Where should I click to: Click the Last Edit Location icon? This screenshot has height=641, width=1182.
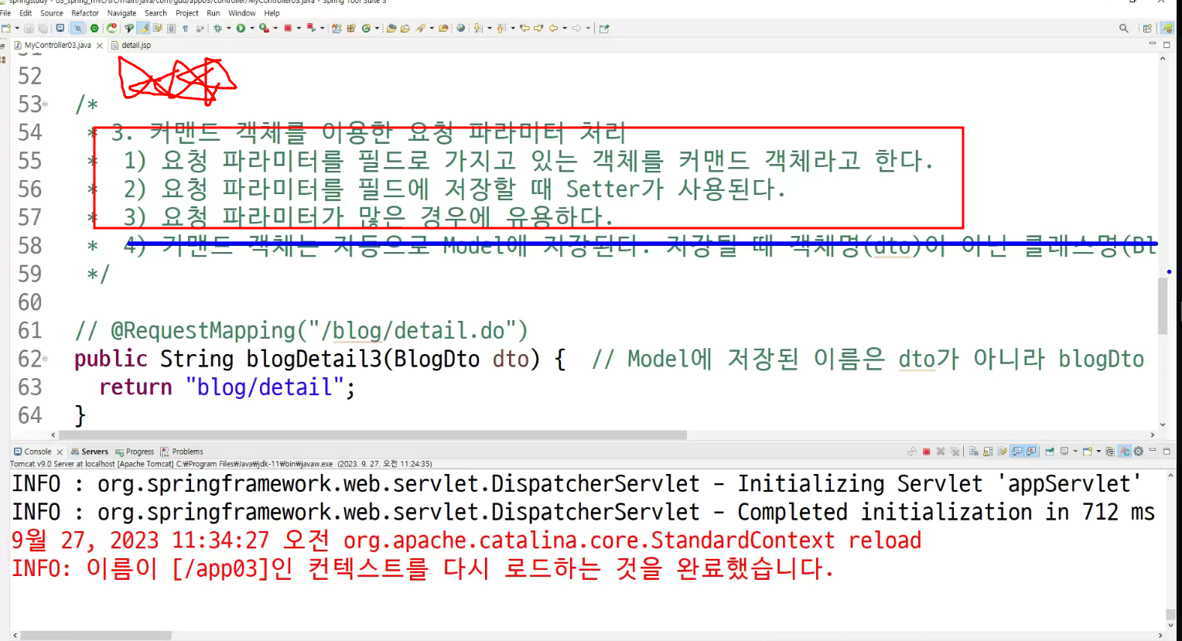524,28
